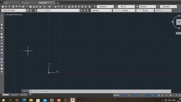Click the New drawing icon in toolbar
The width and height of the screenshot is (181, 102).
3,7
